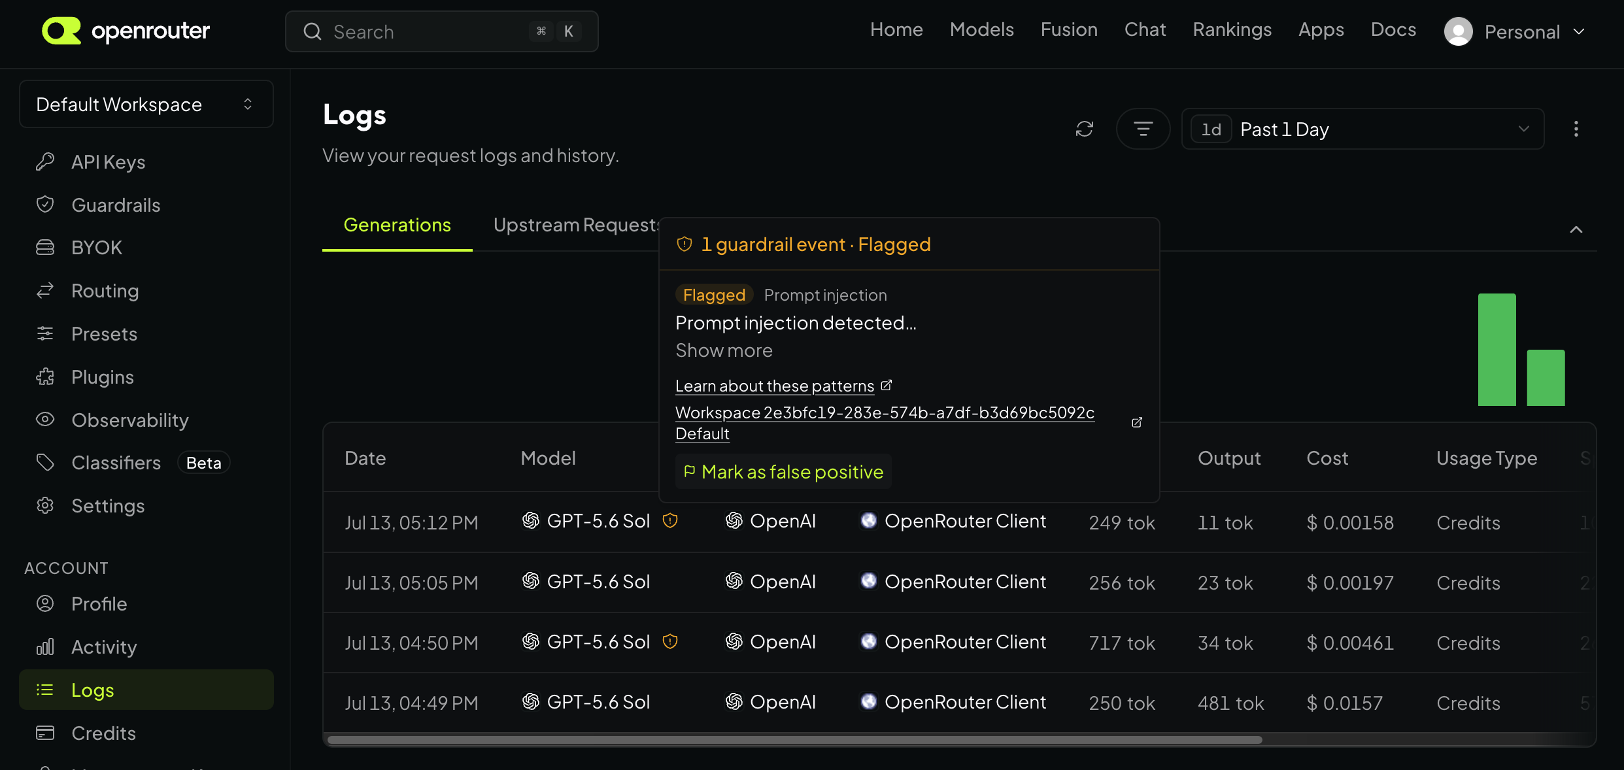
Task: Click Mark as false positive button
Action: (783, 471)
